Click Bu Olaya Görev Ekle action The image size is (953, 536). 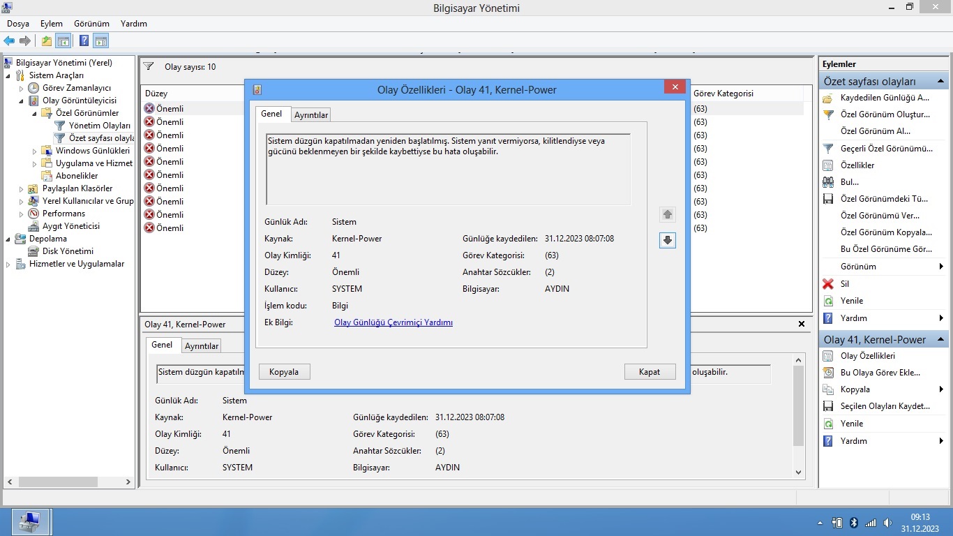pos(880,373)
